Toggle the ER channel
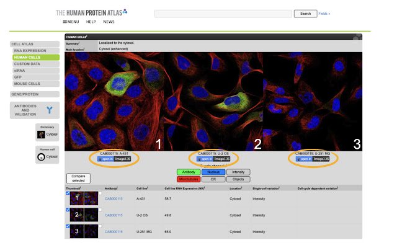397x248 pixels. pos(213,179)
